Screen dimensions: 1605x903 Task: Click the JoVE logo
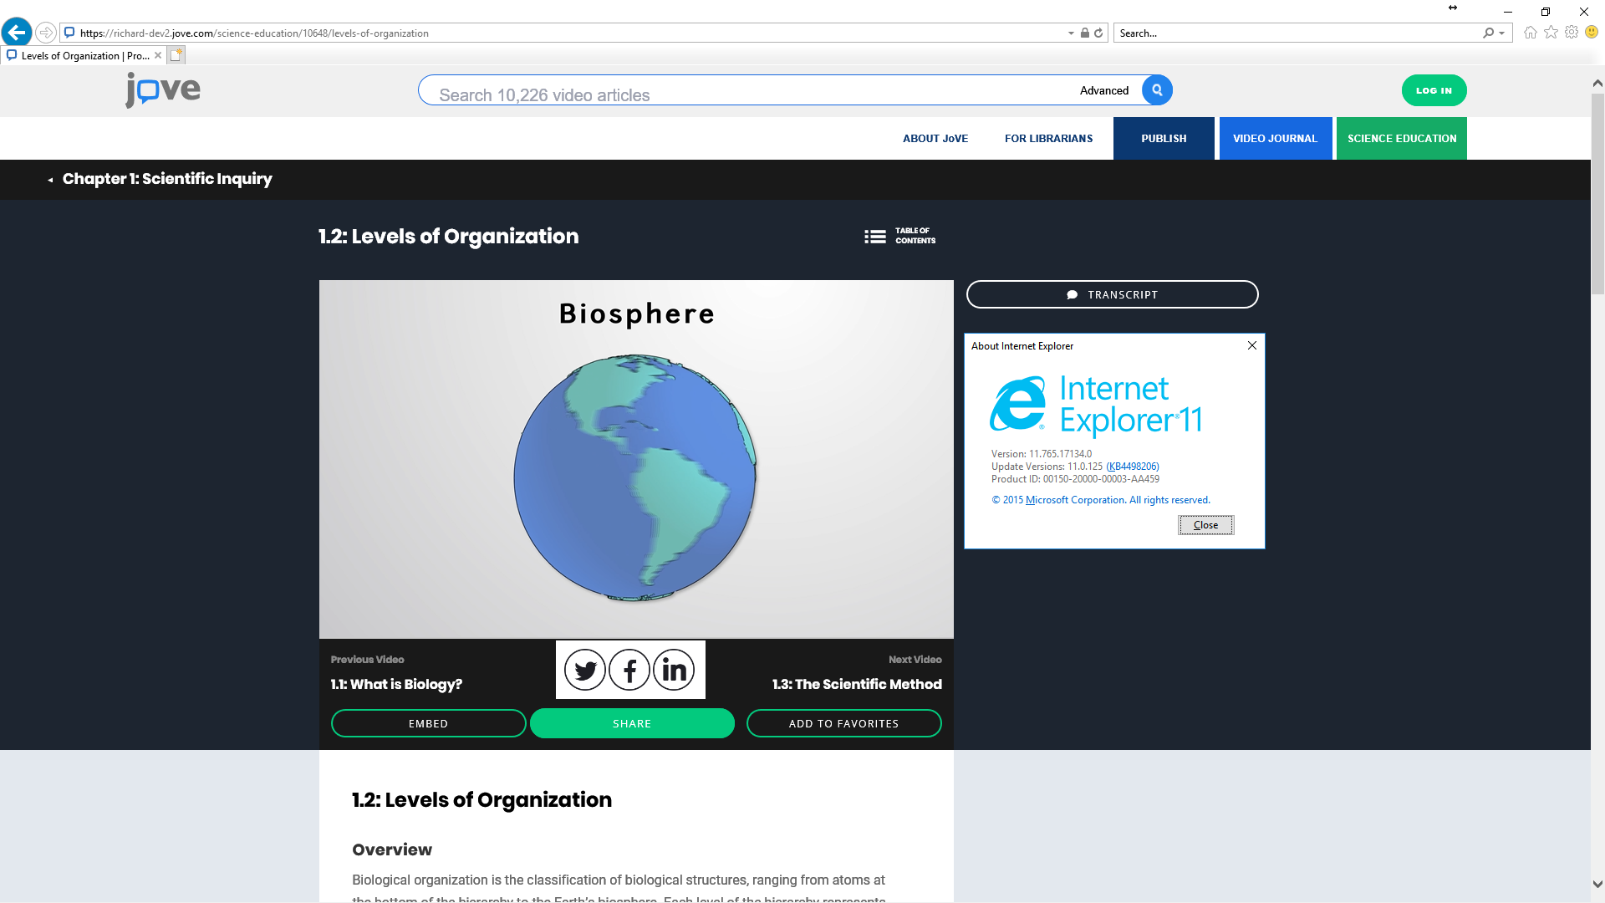point(163,89)
